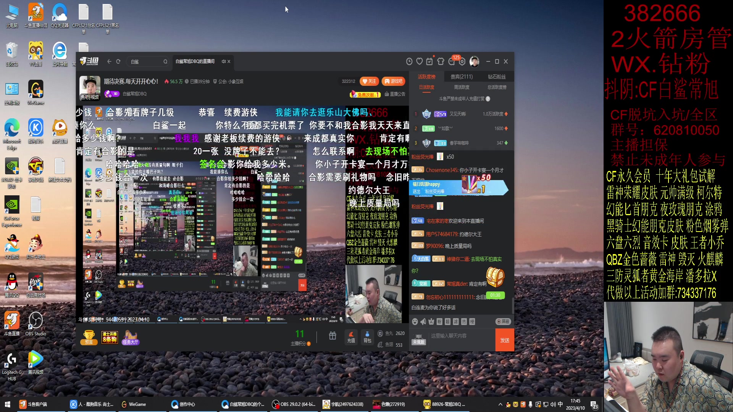The height and width of the screenshot is (412, 733).
Task: Refresh the Douyu client page
Action: click(x=118, y=61)
